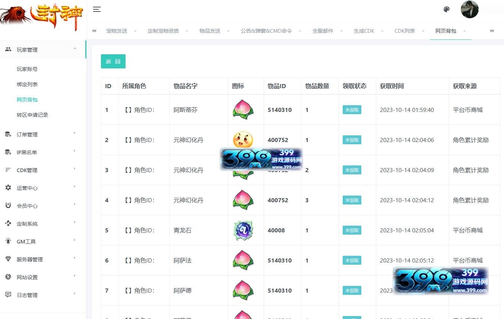Screen dimensions: 504x319
Task: Open 转区申请记录 in the sidebar
Action: pos(32,115)
